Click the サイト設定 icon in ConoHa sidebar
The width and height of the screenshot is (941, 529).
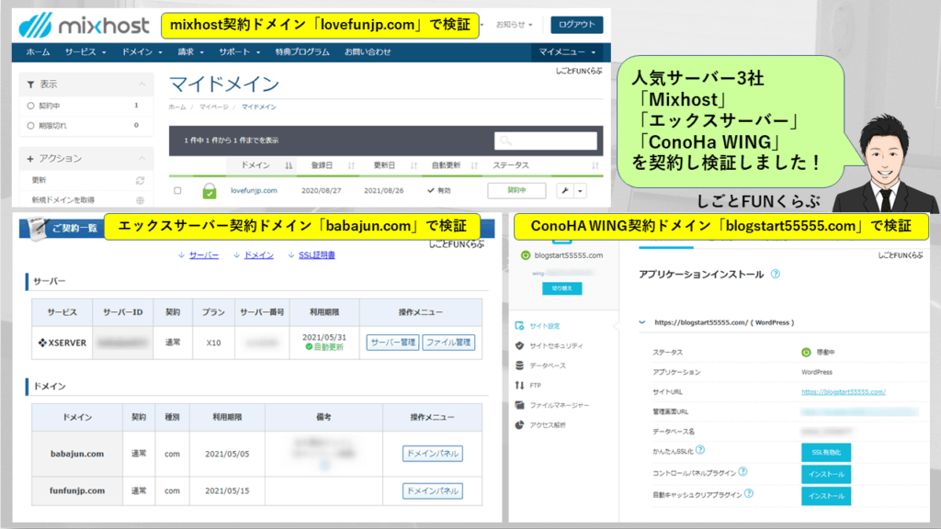(520, 326)
